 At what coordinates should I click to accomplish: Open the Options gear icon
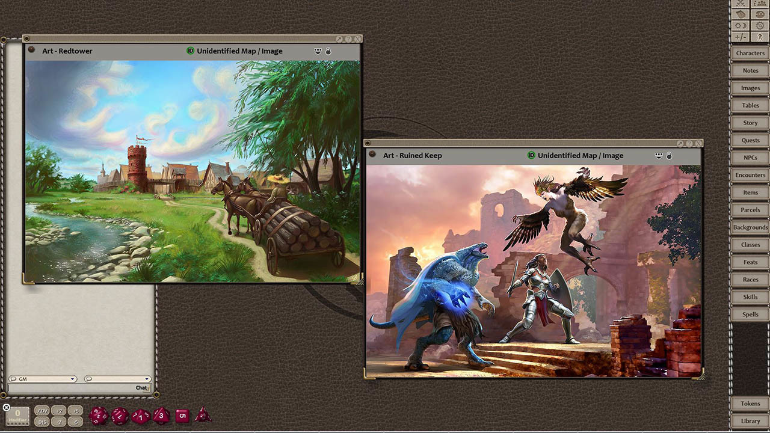pyautogui.click(x=760, y=26)
